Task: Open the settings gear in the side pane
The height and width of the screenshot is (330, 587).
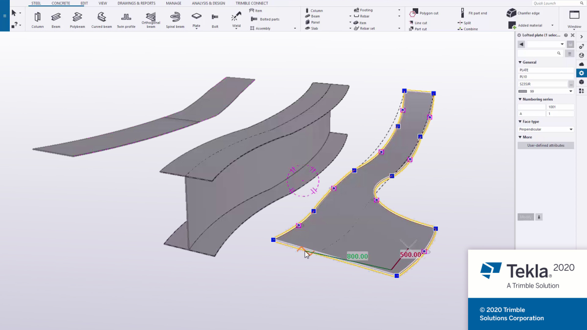Action: coord(581,72)
